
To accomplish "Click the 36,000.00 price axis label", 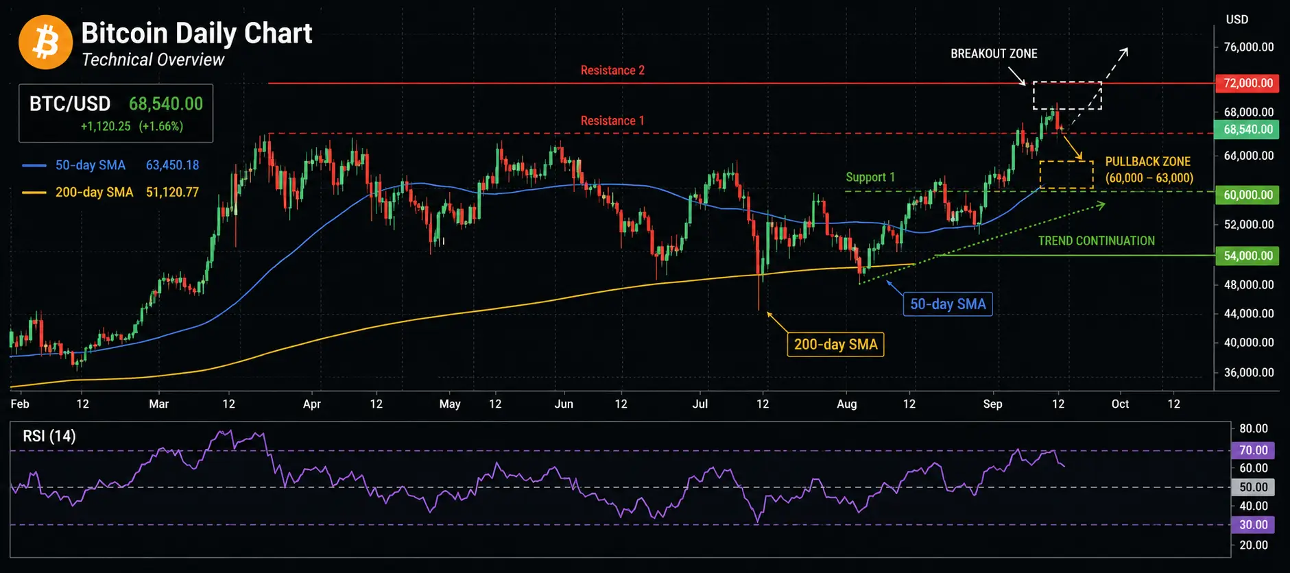I will pos(1249,372).
